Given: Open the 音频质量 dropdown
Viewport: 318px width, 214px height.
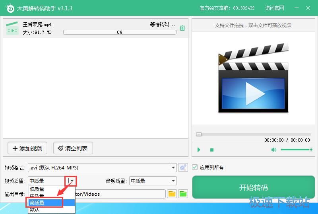Looking at the screenshot, I should point(173,181).
